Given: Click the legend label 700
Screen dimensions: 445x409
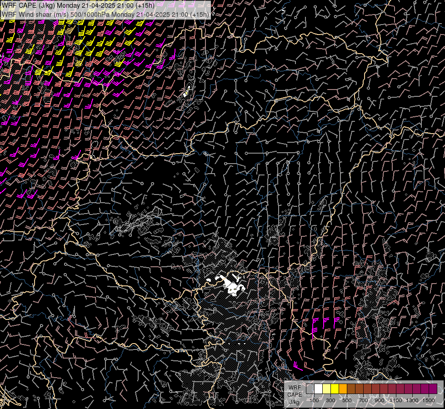Looking at the screenshot, I should (363, 400).
